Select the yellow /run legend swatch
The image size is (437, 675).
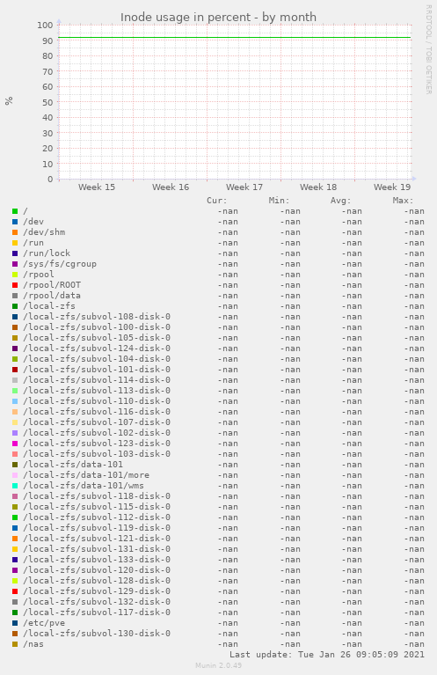[15, 243]
